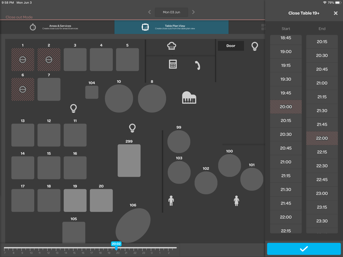Select tall table 299
Viewport: 343px width, 257px height.
point(129,161)
